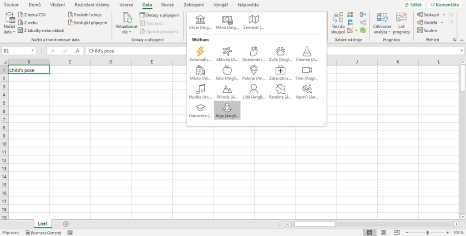Open Data Model management green icon
This screenshot has height=236, width=466.
tap(363, 30)
